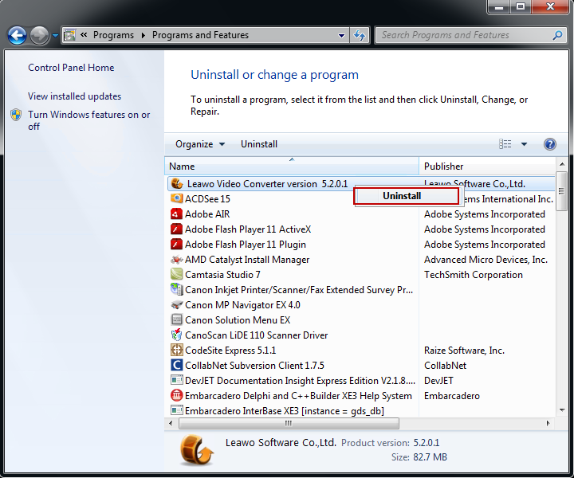Click the vertical scrollbar up arrow
The height and width of the screenshot is (478, 574).
click(x=562, y=165)
